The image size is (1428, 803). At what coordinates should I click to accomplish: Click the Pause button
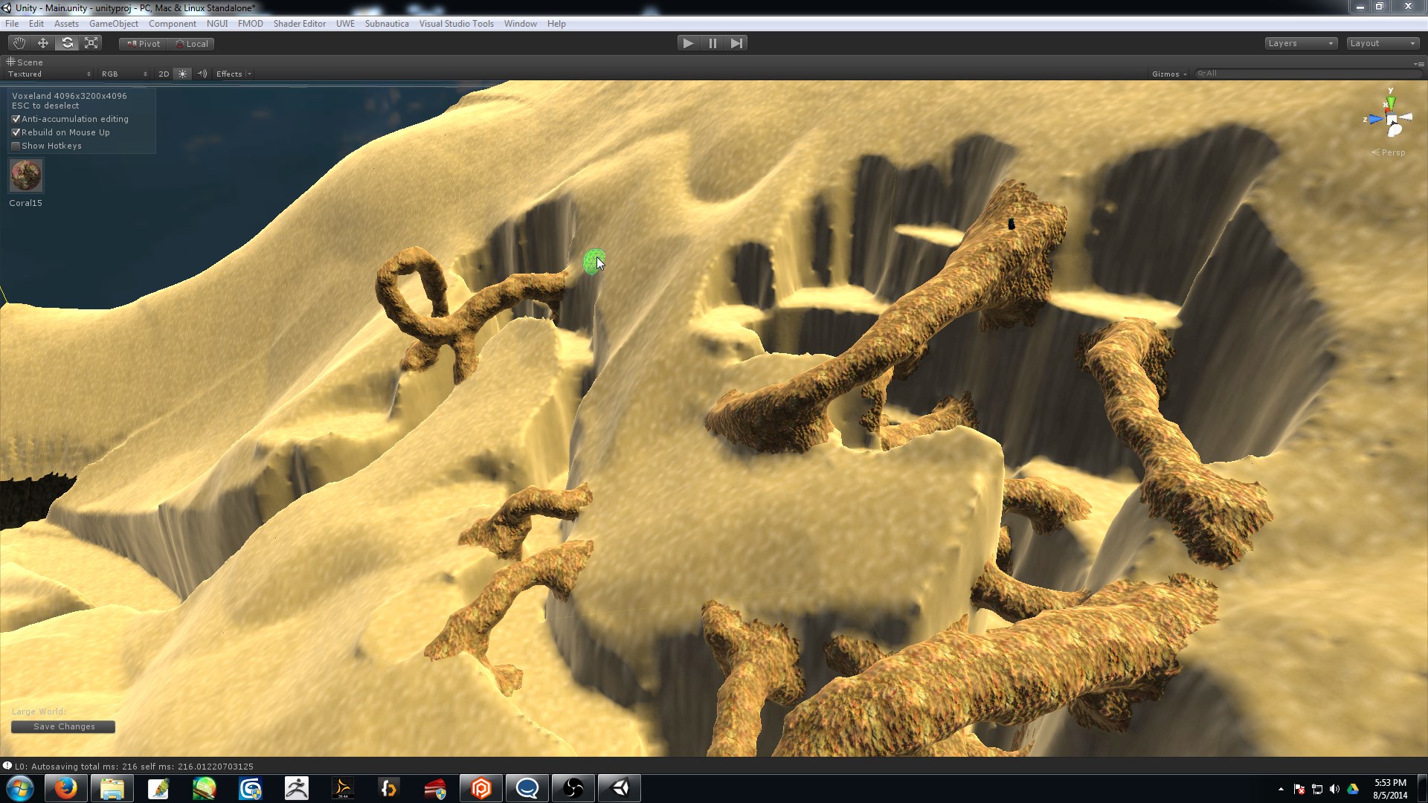click(x=713, y=43)
